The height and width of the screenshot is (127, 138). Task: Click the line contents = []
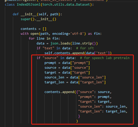coord(33,29)
